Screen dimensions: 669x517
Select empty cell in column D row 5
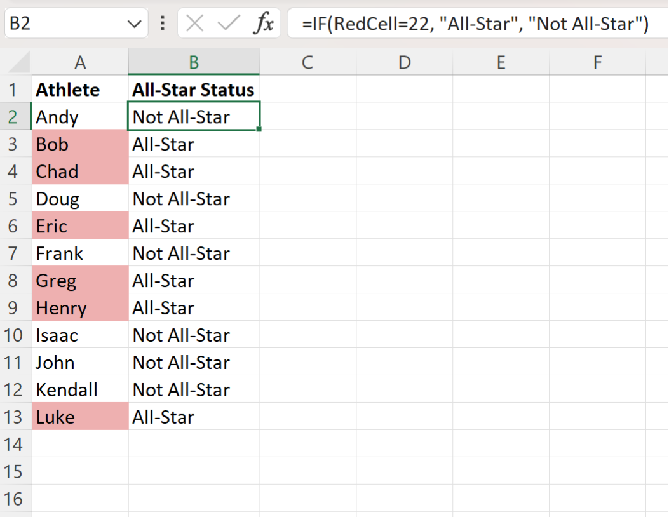405,199
